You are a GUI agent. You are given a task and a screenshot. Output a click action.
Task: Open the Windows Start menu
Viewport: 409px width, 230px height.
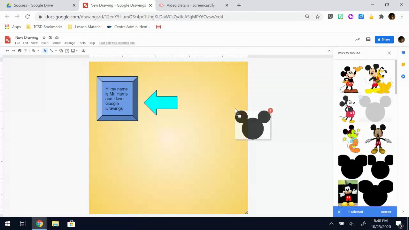tap(8, 224)
